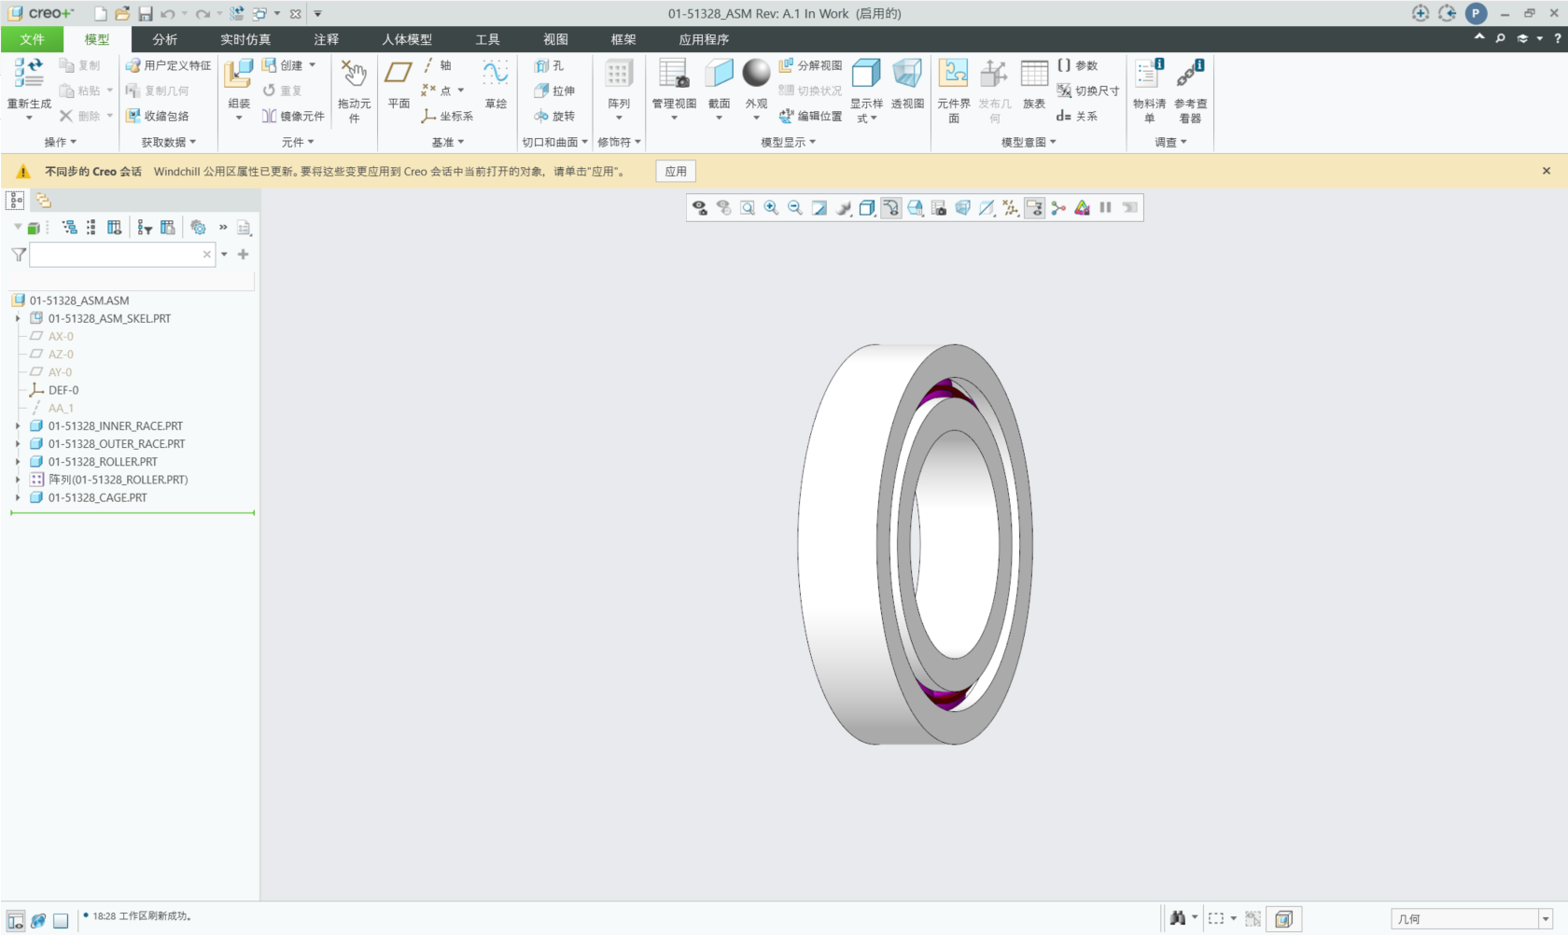
Task: Toggle the pause (stop spin) graphics toolbar button
Action: point(1105,208)
